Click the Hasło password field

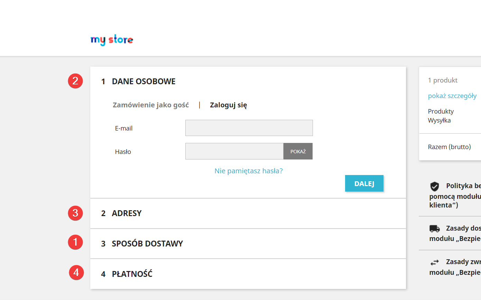pyautogui.click(x=234, y=151)
